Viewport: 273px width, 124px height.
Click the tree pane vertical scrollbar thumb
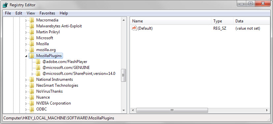click(x=124, y=75)
